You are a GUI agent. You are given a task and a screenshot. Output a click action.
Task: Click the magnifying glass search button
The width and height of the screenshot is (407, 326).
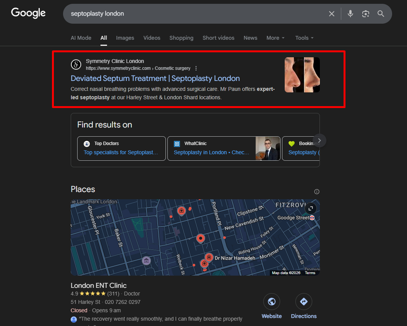(x=381, y=14)
